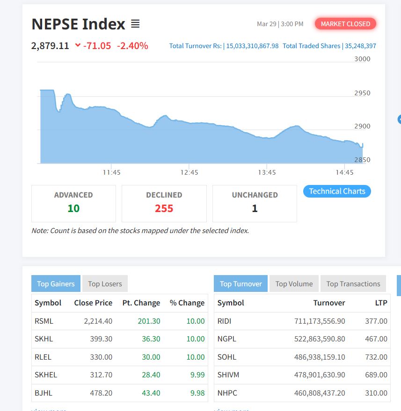Click the UNCHANGED count card

(x=255, y=203)
